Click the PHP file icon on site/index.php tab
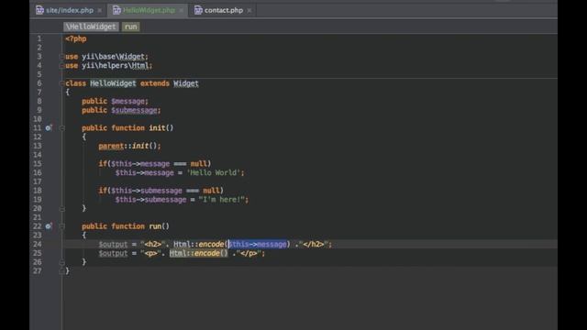Viewport: 587px width, 330px height. pyautogui.click(x=39, y=10)
